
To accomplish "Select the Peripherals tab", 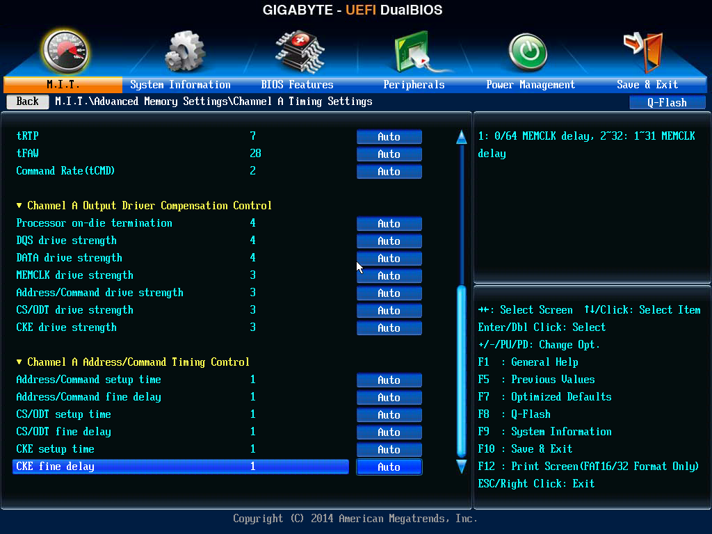I will pos(414,84).
